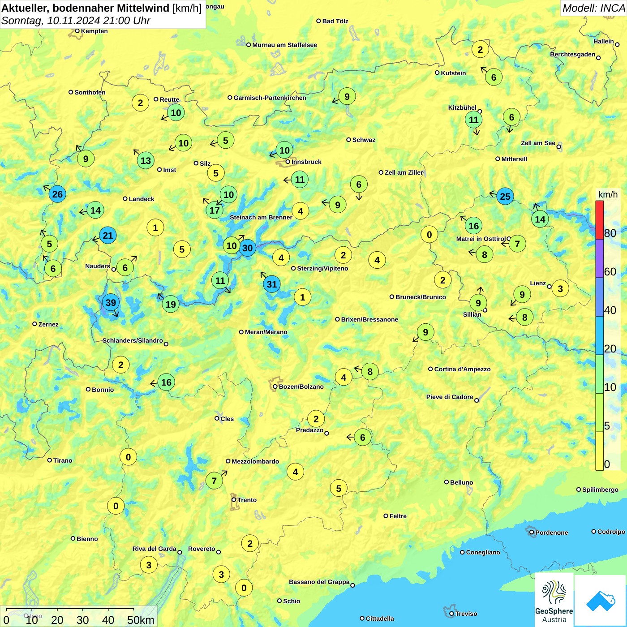Click the red 80+ km/h legend color
627x627 pixels.
point(600,220)
